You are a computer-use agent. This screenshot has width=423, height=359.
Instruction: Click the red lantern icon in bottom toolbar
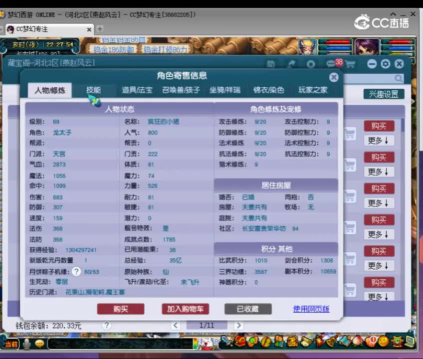[x=319, y=342]
